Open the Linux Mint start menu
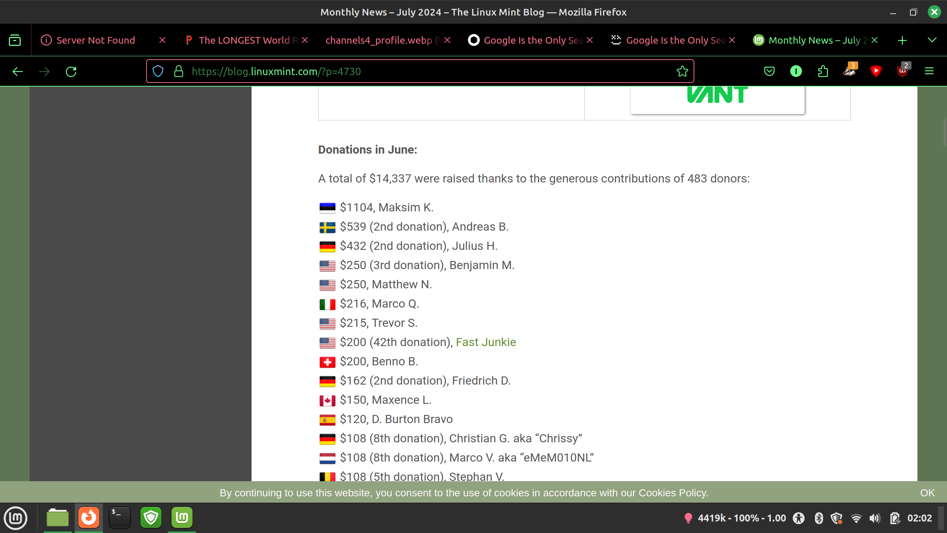Viewport: 947px width, 533px height. (x=16, y=517)
